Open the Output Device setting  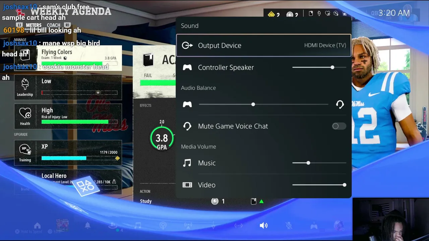263,45
